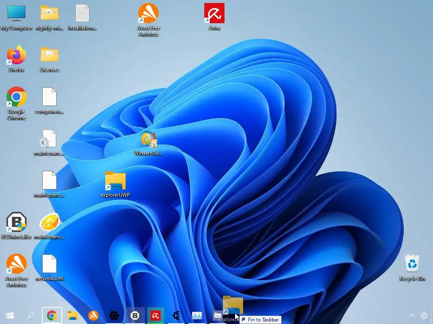Switch to Google Chrome in the taskbar
The height and width of the screenshot is (324, 433).
[52, 316]
